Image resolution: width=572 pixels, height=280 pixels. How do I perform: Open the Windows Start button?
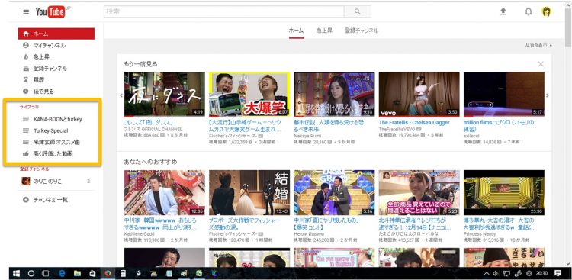point(16,273)
